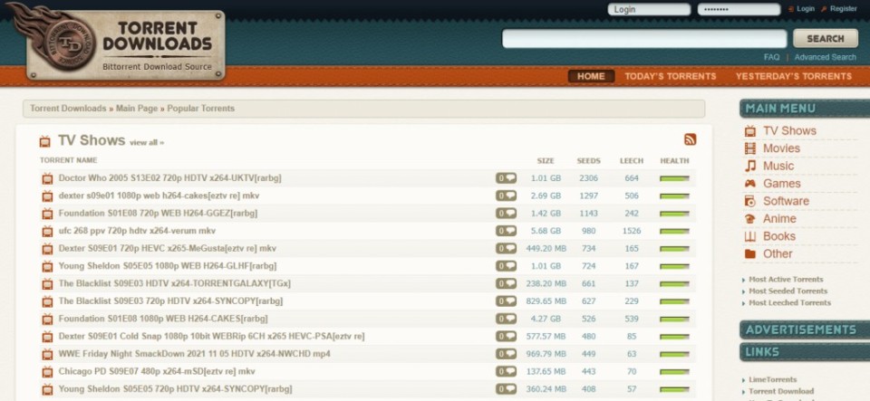Image resolution: width=870 pixels, height=401 pixels.
Task: Go to the HOME tab
Action: [x=591, y=76]
